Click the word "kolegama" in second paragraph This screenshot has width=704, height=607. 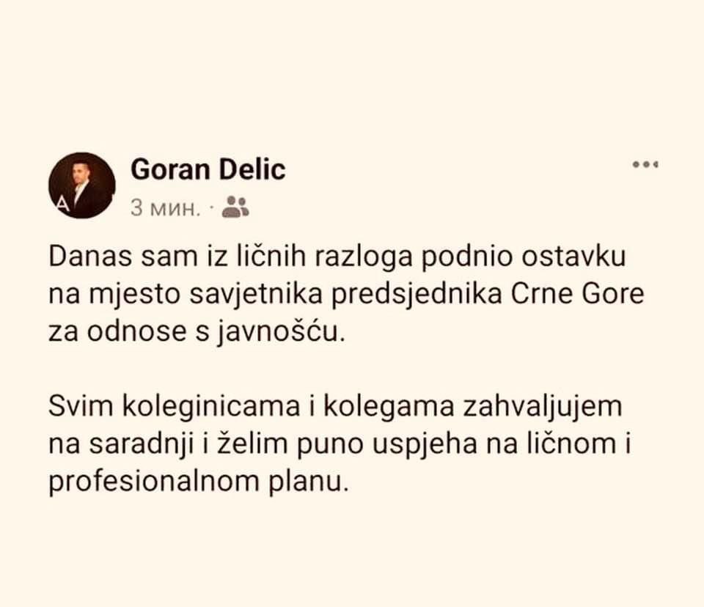388,407
